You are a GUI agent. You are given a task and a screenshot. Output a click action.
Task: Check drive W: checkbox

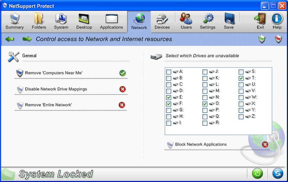241,98
